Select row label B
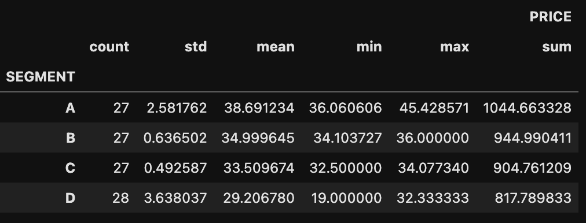The image size is (586, 223). click(70, 138)
